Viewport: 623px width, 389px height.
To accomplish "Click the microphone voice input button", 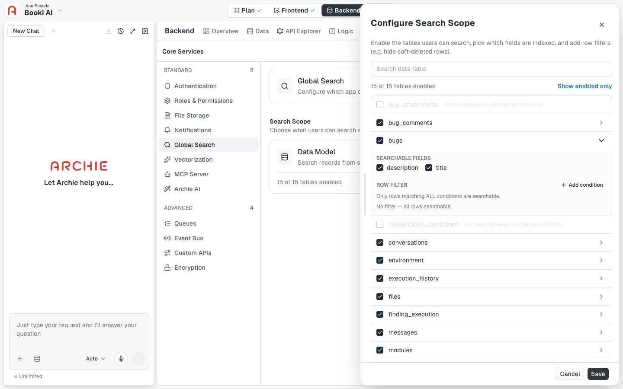I will point(121,359).
